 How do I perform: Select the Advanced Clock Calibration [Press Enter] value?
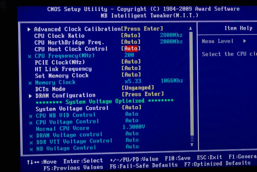coord(142,29)
